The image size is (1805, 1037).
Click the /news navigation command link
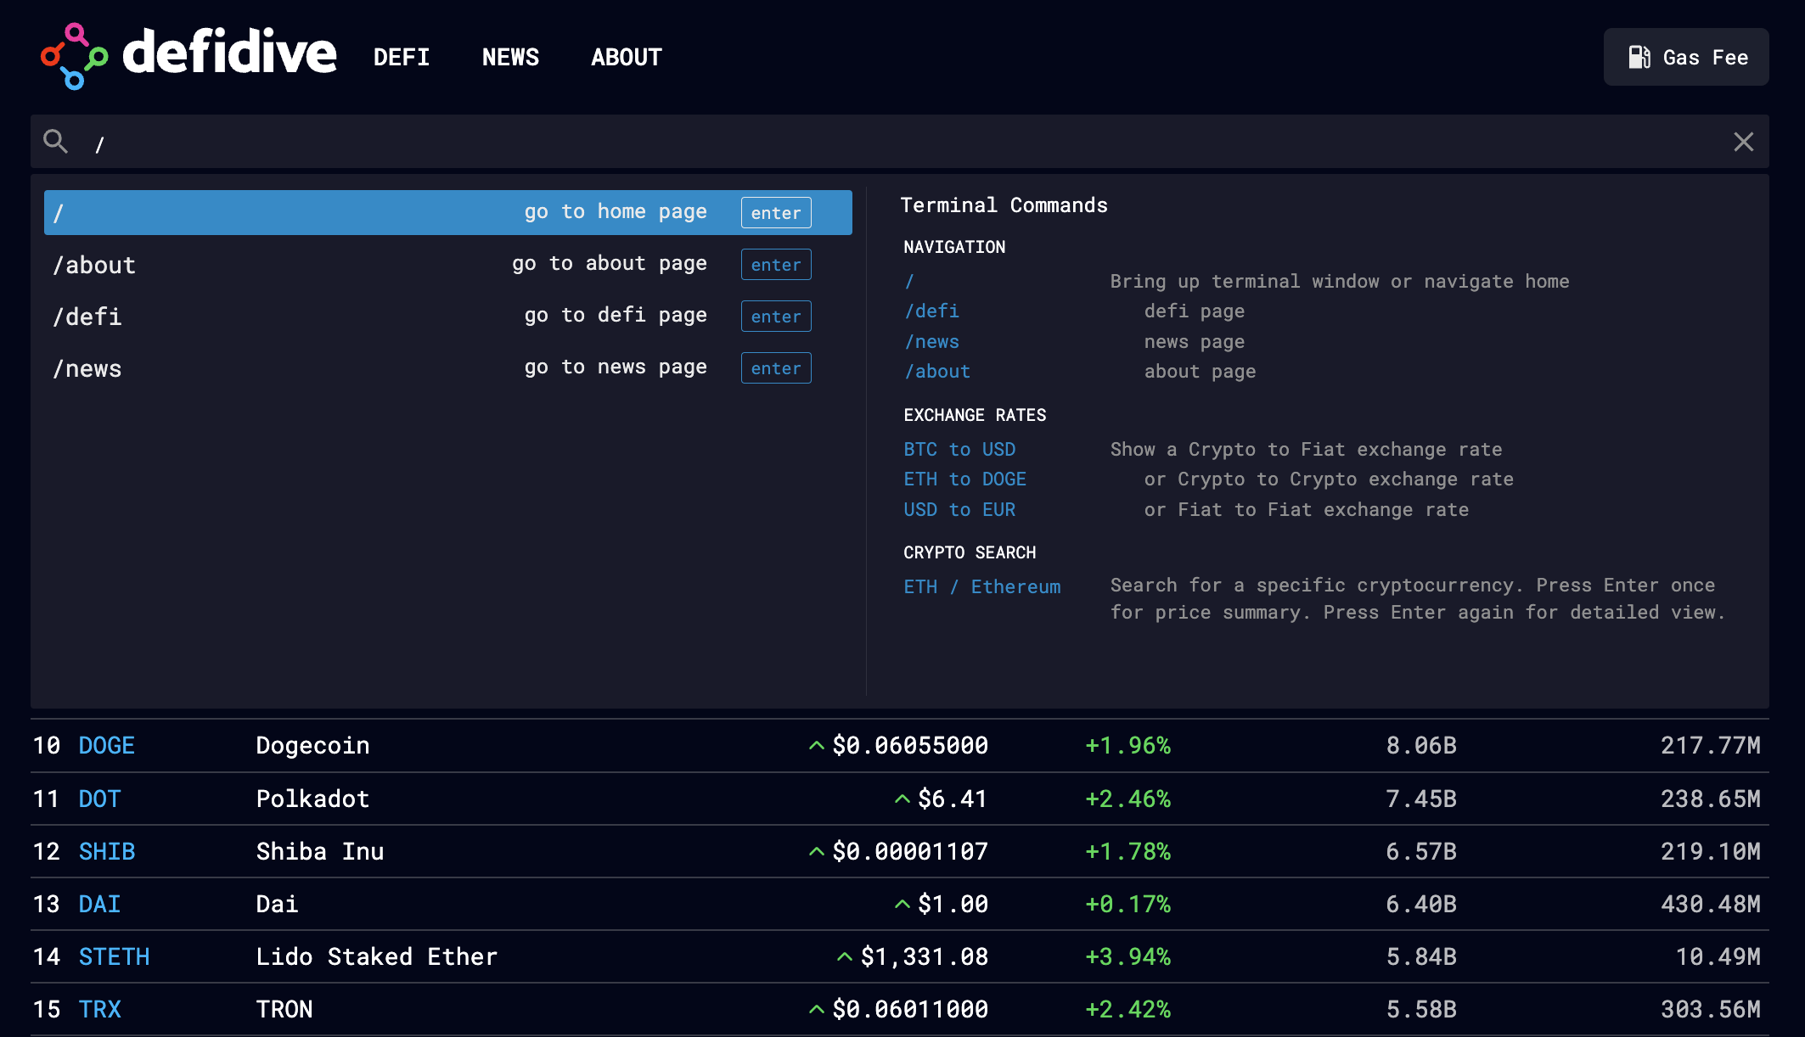(x=931, y=341)
